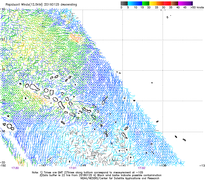Screen dimensions: 205x180
Task: Click the purple '17:51' time label
Action: click(73, 168)
